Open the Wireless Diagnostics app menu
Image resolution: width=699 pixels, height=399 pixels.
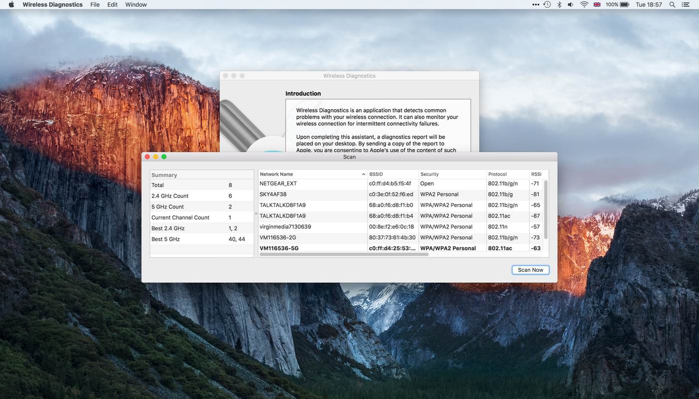tap(52, 4)
